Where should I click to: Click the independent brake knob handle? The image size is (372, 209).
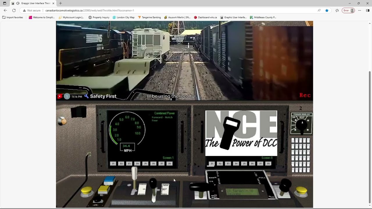pos(285,186)
